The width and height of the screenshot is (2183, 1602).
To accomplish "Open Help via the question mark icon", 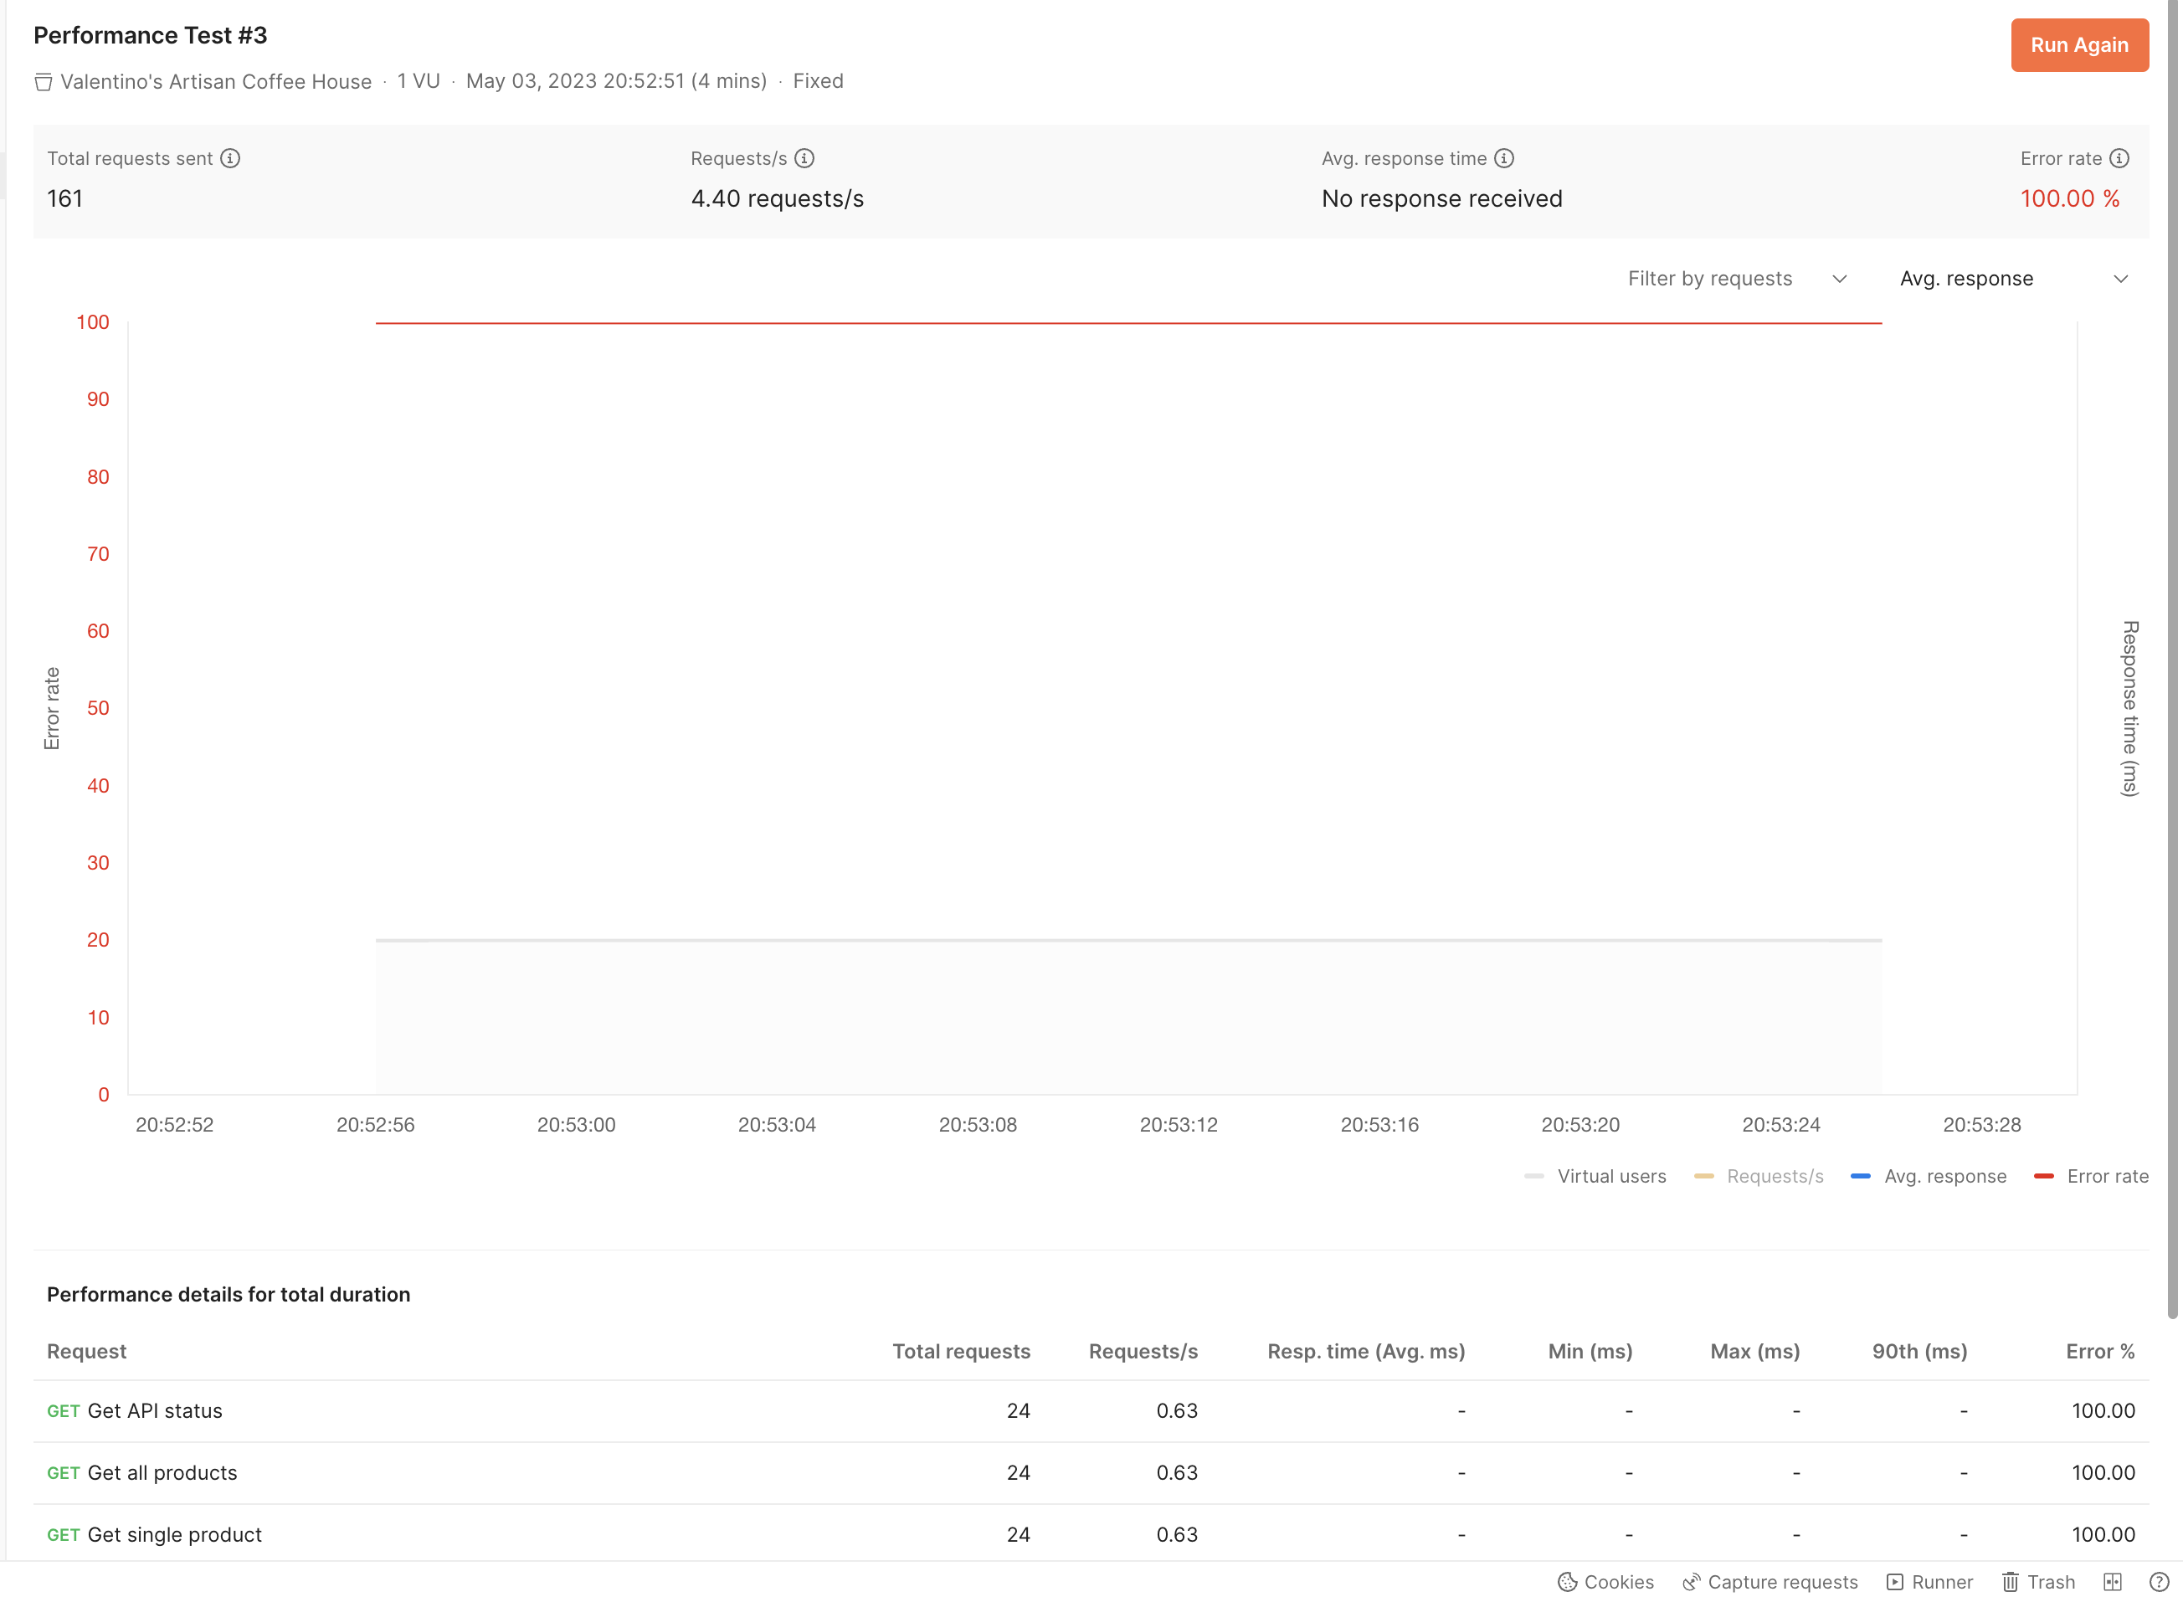I will click(2159, 1582).
